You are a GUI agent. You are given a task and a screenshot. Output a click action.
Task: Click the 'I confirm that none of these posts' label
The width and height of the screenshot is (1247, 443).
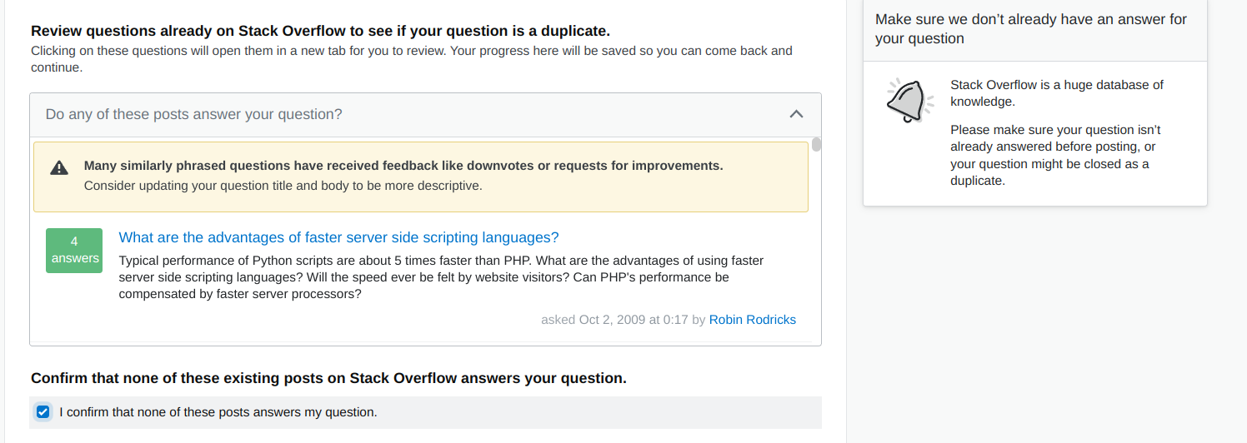[218, 411]
